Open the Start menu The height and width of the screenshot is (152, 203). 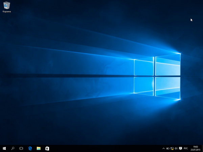[4, 148]
